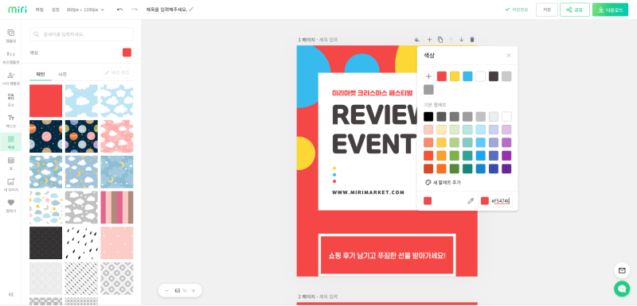Select black raindrop pattern on white thumbnail

pyautogui.click(x=81, y=242)
